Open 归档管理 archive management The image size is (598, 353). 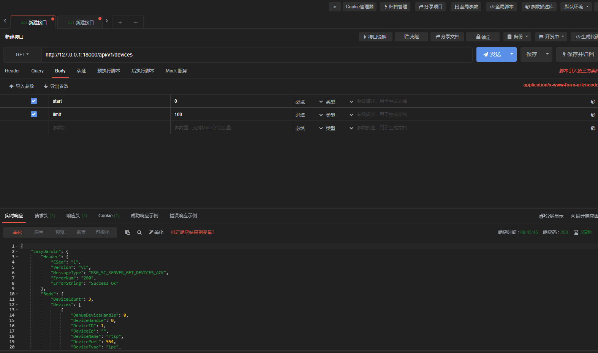pos(396,7)
